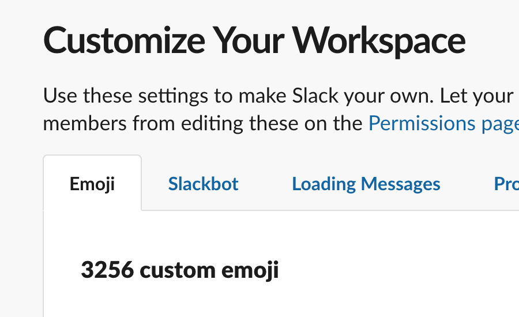Click the word Customize in the title

pyautogui.click(x=124, y=40)
